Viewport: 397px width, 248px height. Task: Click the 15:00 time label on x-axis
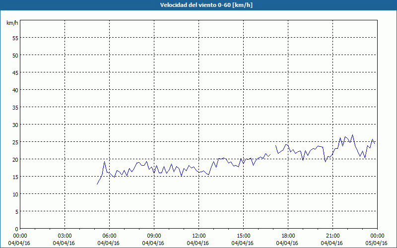(244, 236)
